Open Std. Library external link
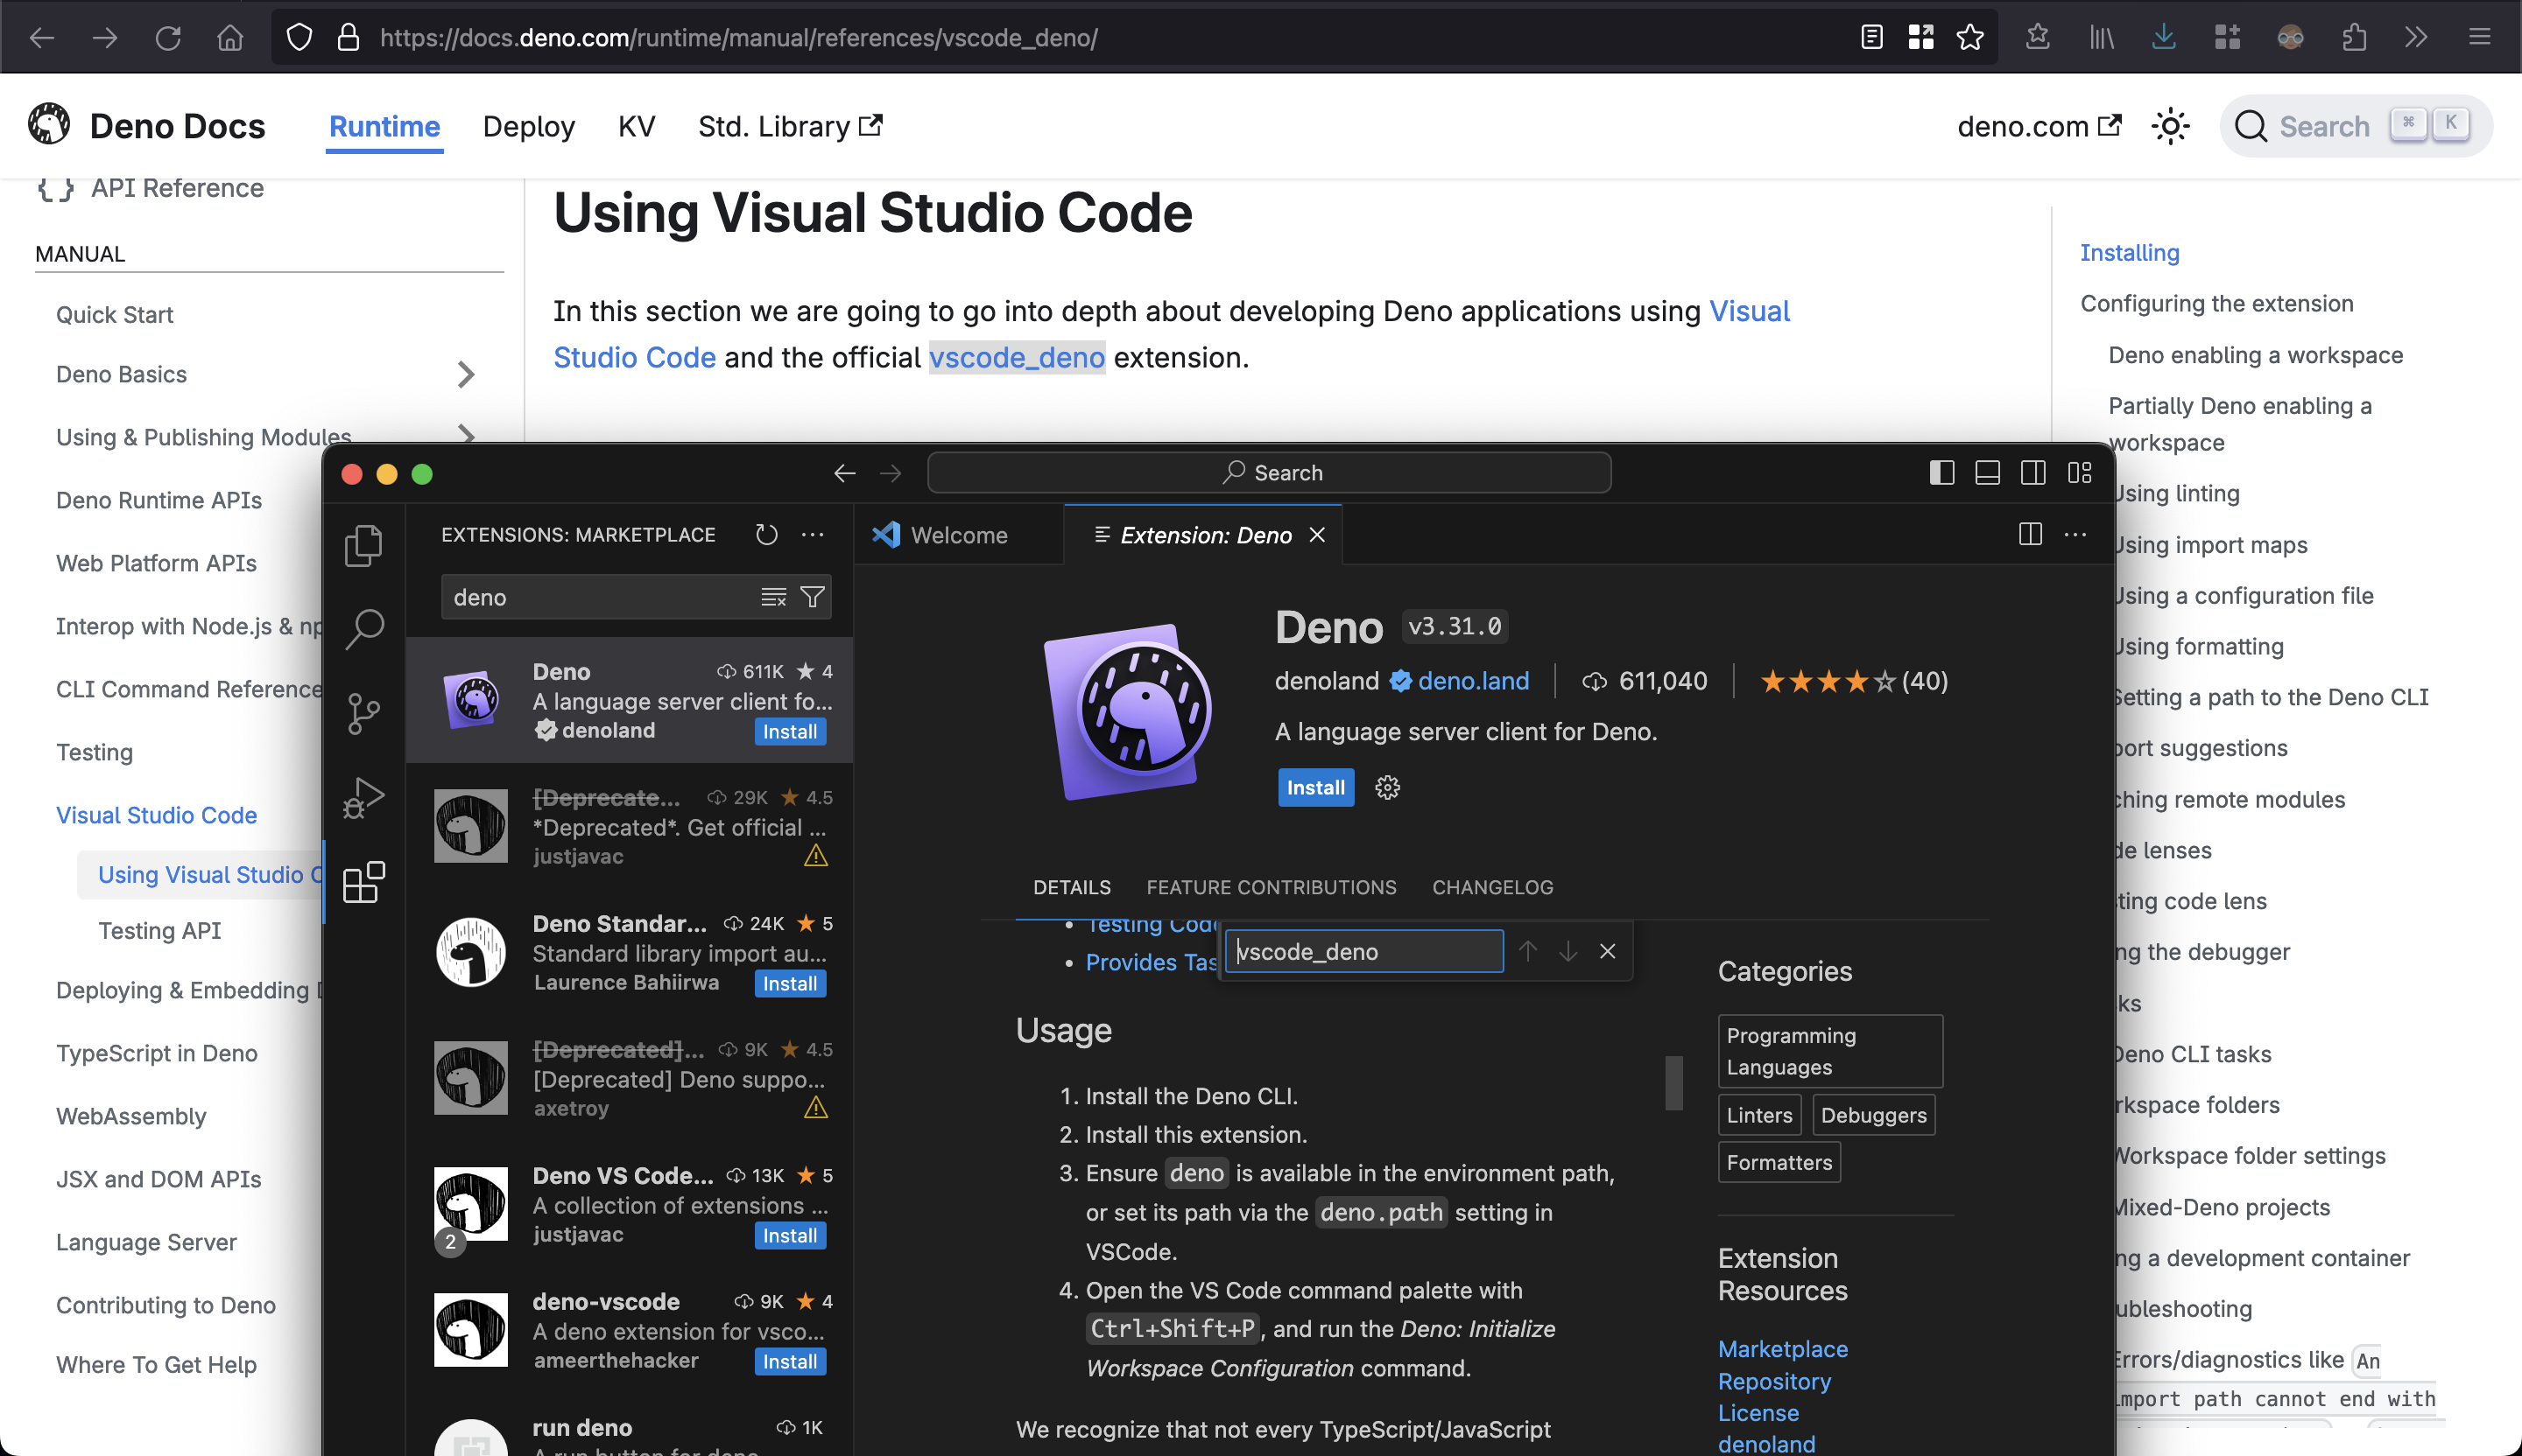2522x1456 pixels. coord(790,126)
